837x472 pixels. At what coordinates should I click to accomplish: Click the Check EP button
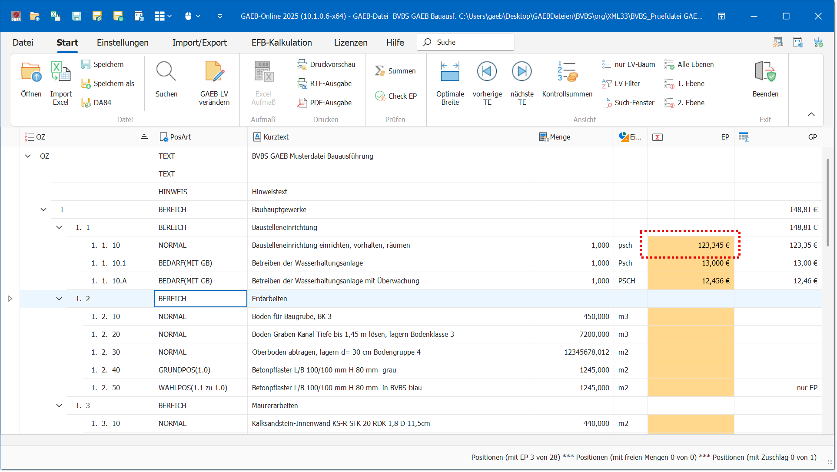pyautogui.click(x=395, y=96)
